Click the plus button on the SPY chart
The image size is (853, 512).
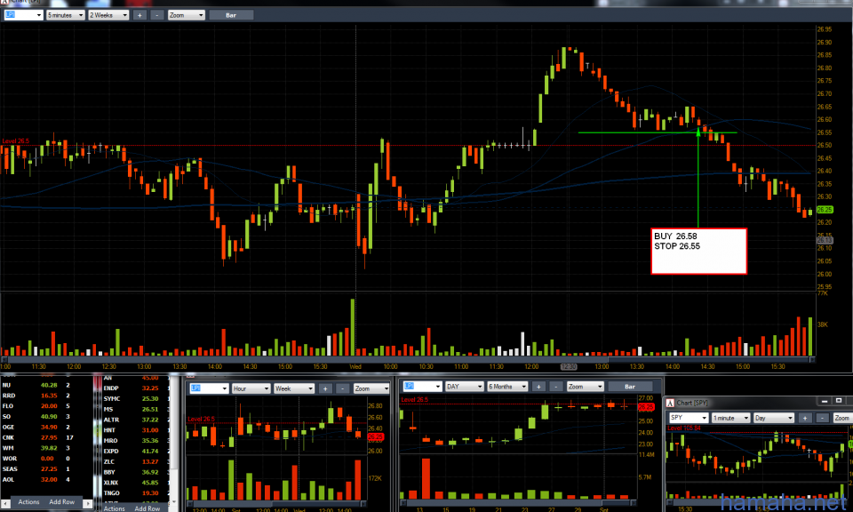(805, 418)
